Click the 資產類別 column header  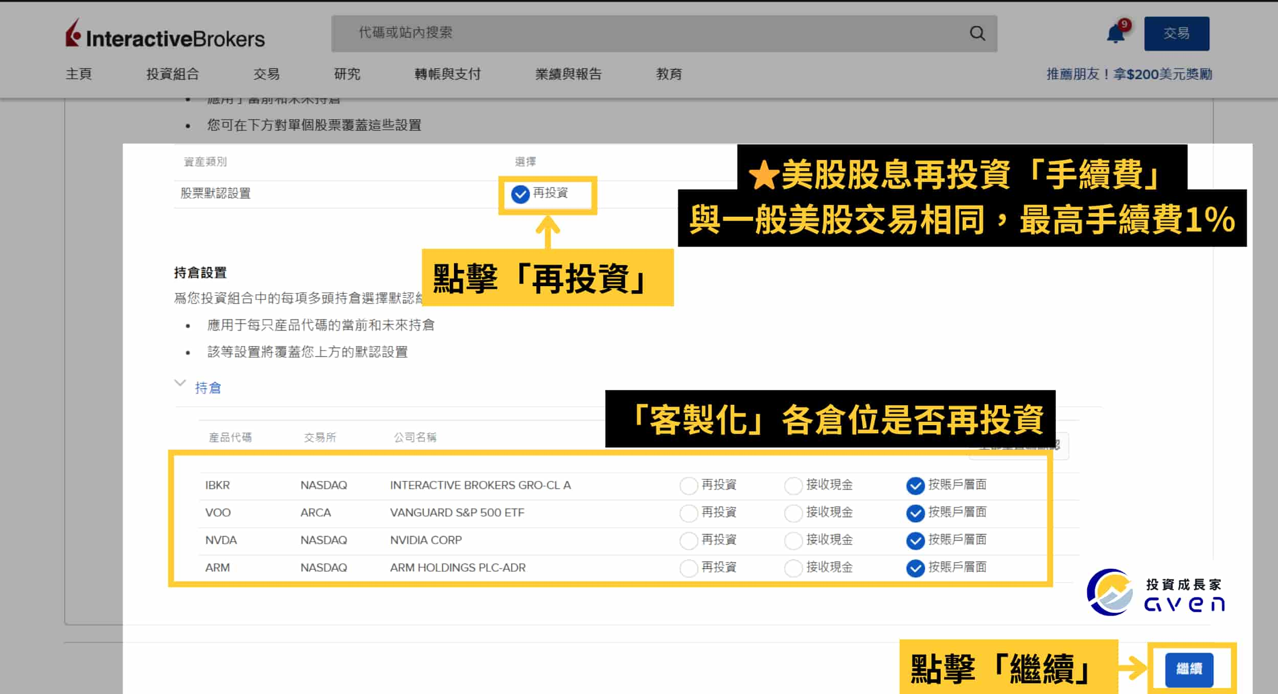(x=205, y=162)
